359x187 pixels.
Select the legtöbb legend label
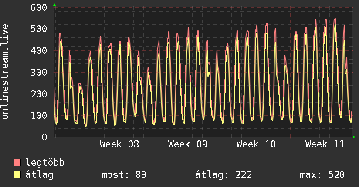coord(45,163)
